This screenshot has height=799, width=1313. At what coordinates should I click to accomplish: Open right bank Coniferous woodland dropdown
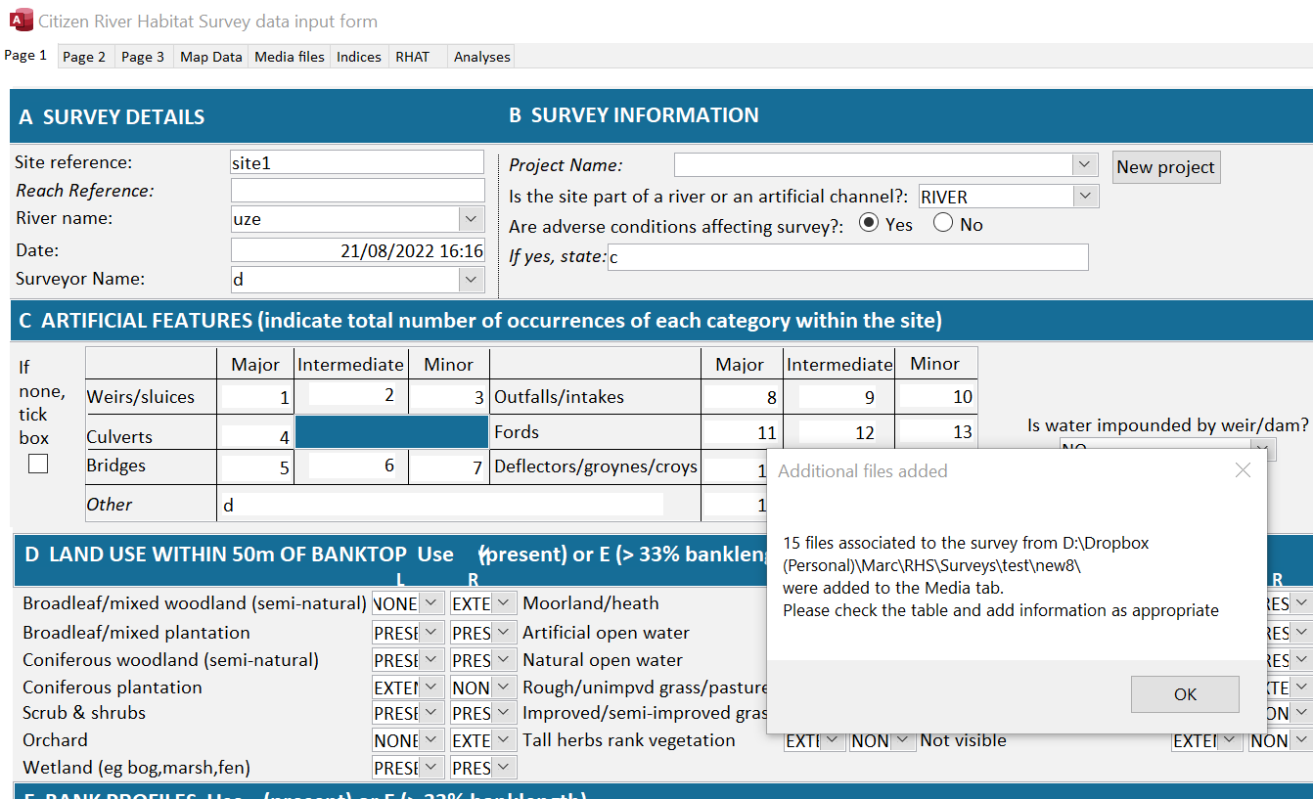[505, 660]
